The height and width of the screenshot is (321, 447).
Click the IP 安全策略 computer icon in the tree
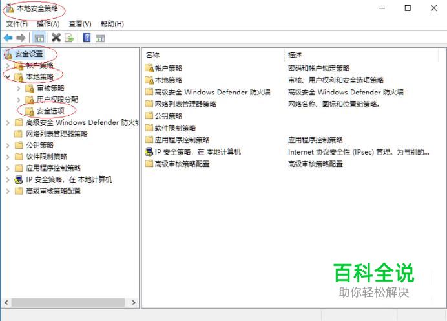coord(19,180)
